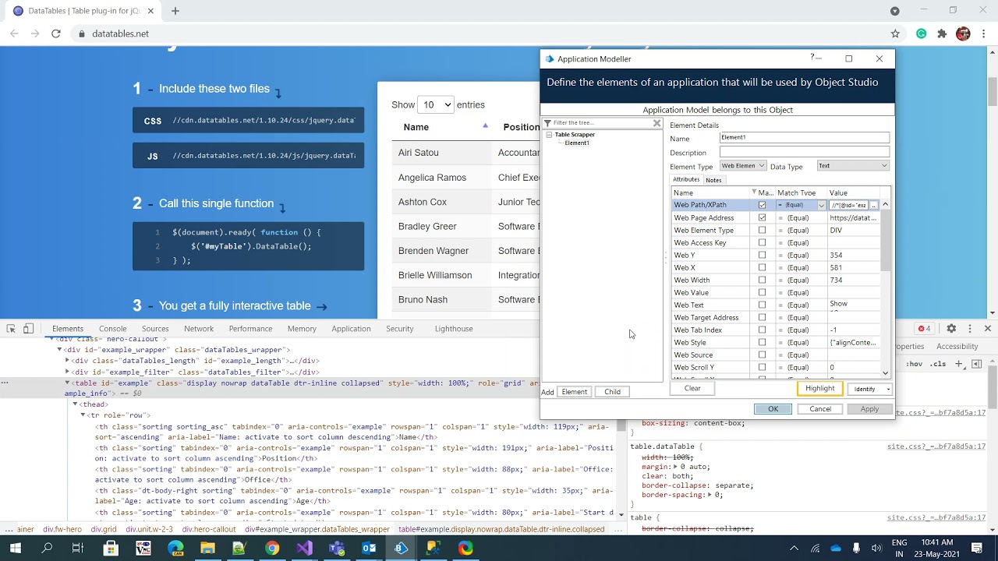
Task: Toggle the DevTools device toolbar icon
Action: pos(28,329)
